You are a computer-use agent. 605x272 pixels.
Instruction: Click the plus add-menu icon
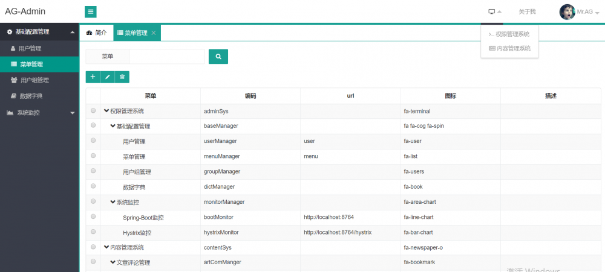click(93, 77)
